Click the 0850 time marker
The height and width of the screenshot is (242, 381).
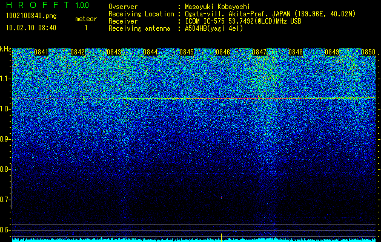[368, 52]
